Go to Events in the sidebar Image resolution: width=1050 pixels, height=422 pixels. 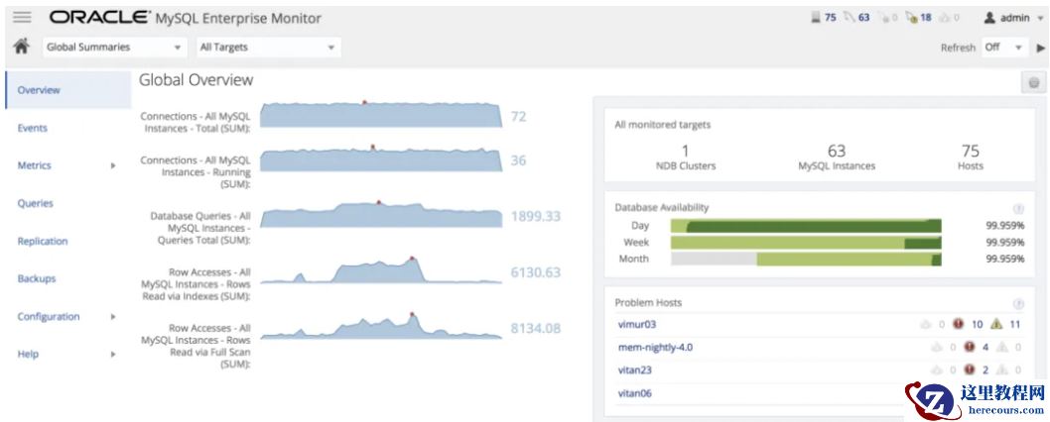coord(33,128)
